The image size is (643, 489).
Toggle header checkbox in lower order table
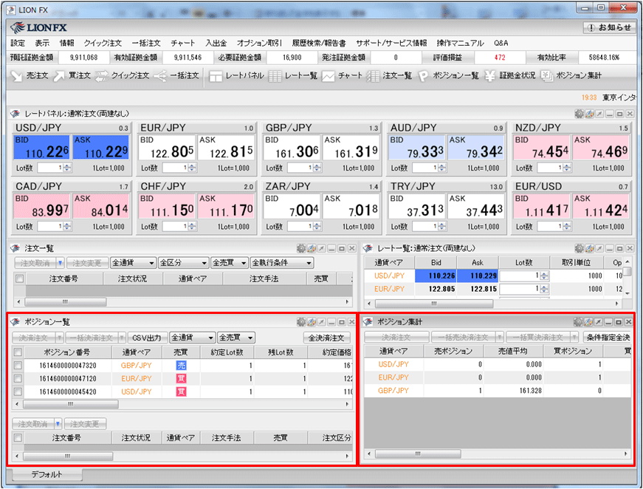pos(18,438)
